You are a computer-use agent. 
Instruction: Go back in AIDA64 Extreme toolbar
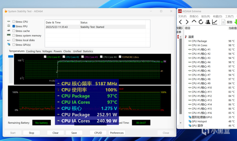coord(180,22)
